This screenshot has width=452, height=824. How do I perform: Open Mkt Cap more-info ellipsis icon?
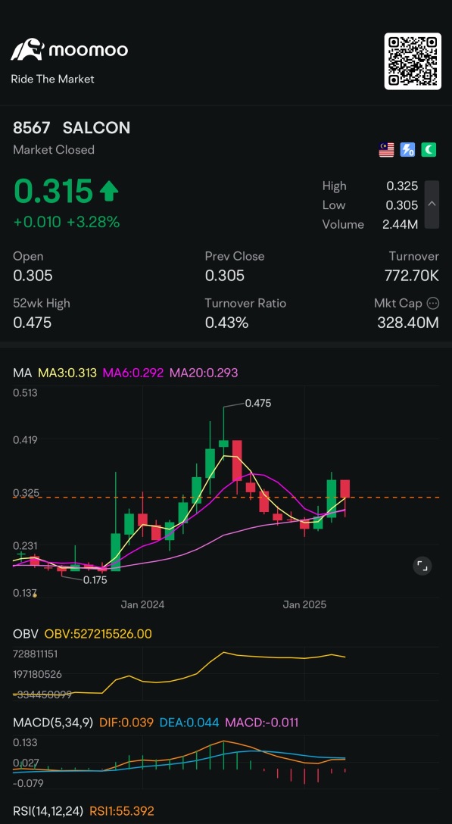(433, 303)
